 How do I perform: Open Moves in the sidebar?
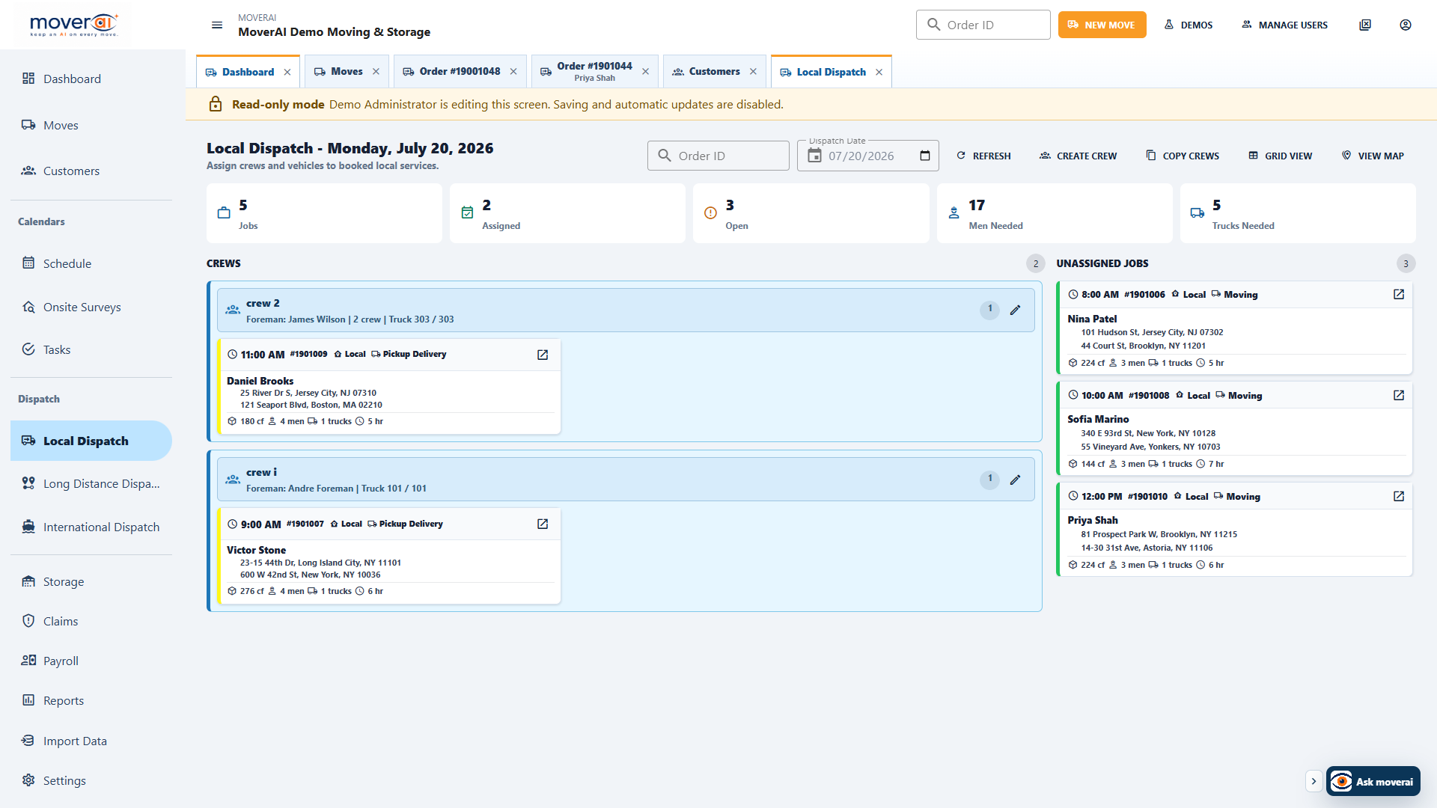(x=91, y=125)
